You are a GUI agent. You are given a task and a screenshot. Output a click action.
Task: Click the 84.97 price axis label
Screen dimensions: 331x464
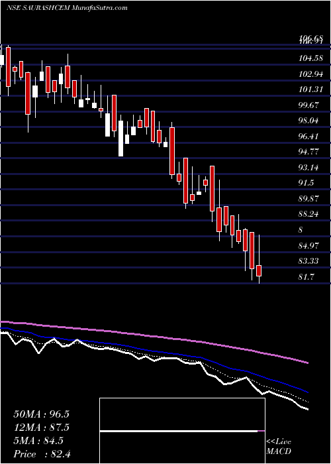coord(309,246)
